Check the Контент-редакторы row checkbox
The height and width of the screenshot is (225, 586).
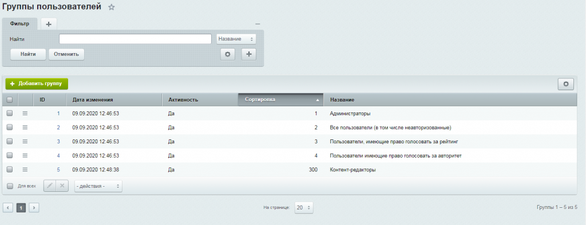10,170
